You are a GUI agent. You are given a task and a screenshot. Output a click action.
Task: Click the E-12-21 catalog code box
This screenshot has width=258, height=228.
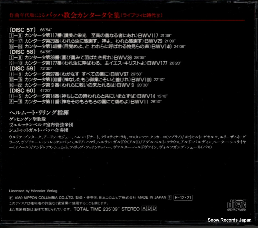coord(183,198)
